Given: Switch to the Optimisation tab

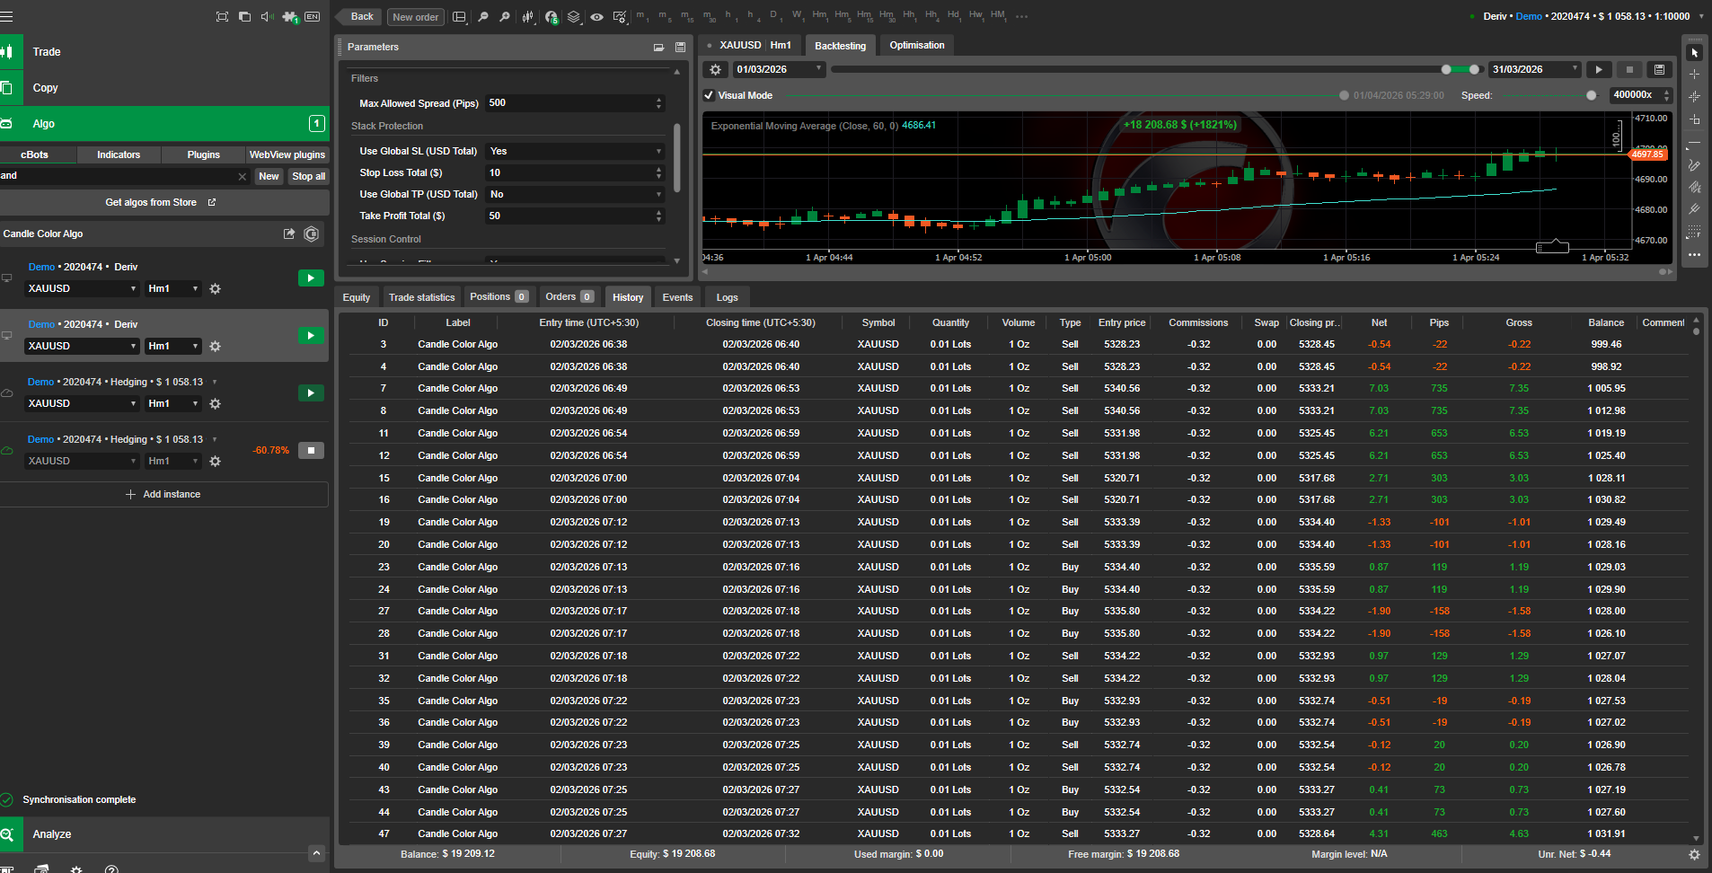Looking at the screenshot, I should [916, 45].
